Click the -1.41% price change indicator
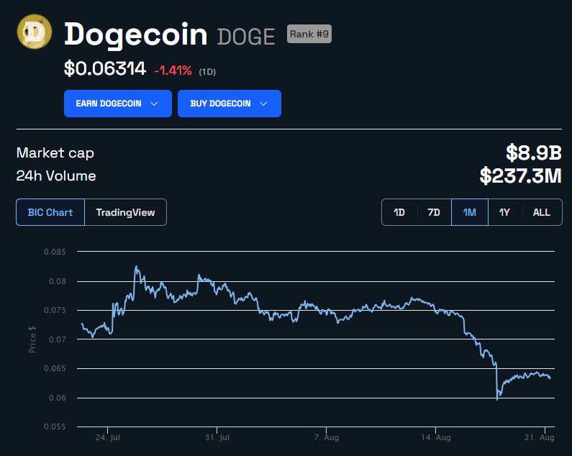572x456 pixels. click(173, 70)
